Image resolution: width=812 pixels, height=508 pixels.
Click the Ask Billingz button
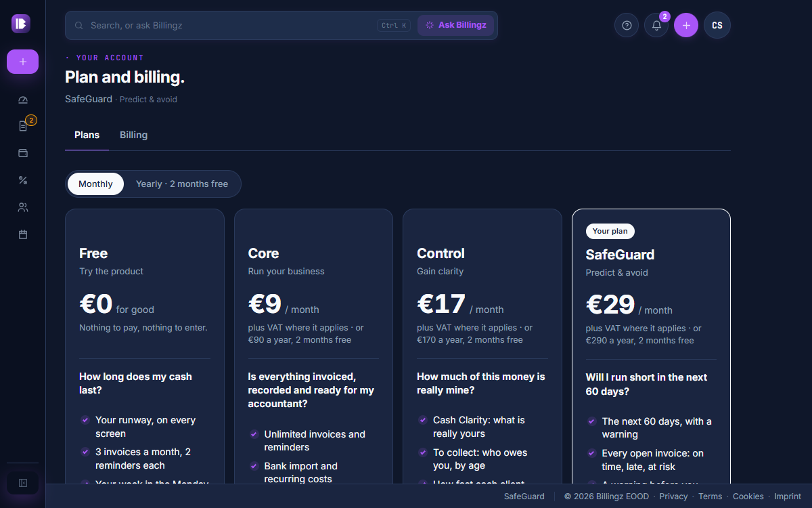(x=455, y=25)
